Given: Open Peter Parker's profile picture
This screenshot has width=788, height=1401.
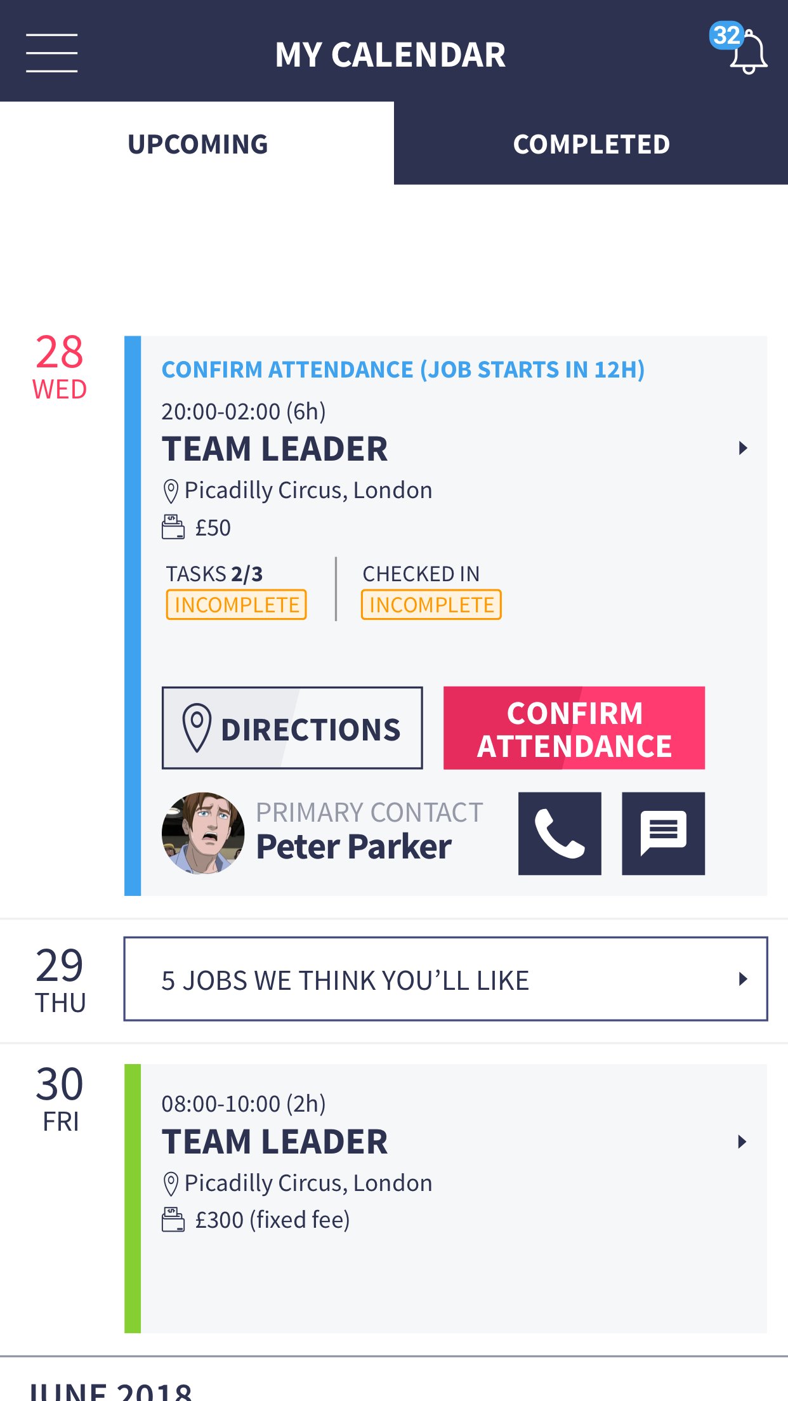Looking at the screenshot, I should point(203,833).
